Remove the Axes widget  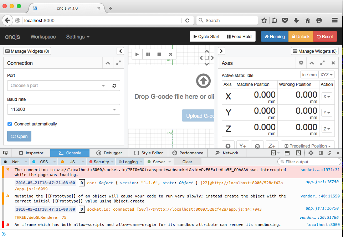333,63
